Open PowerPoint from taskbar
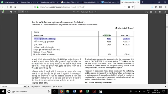This screenshot has height=94, width=168. pos(81,91)
